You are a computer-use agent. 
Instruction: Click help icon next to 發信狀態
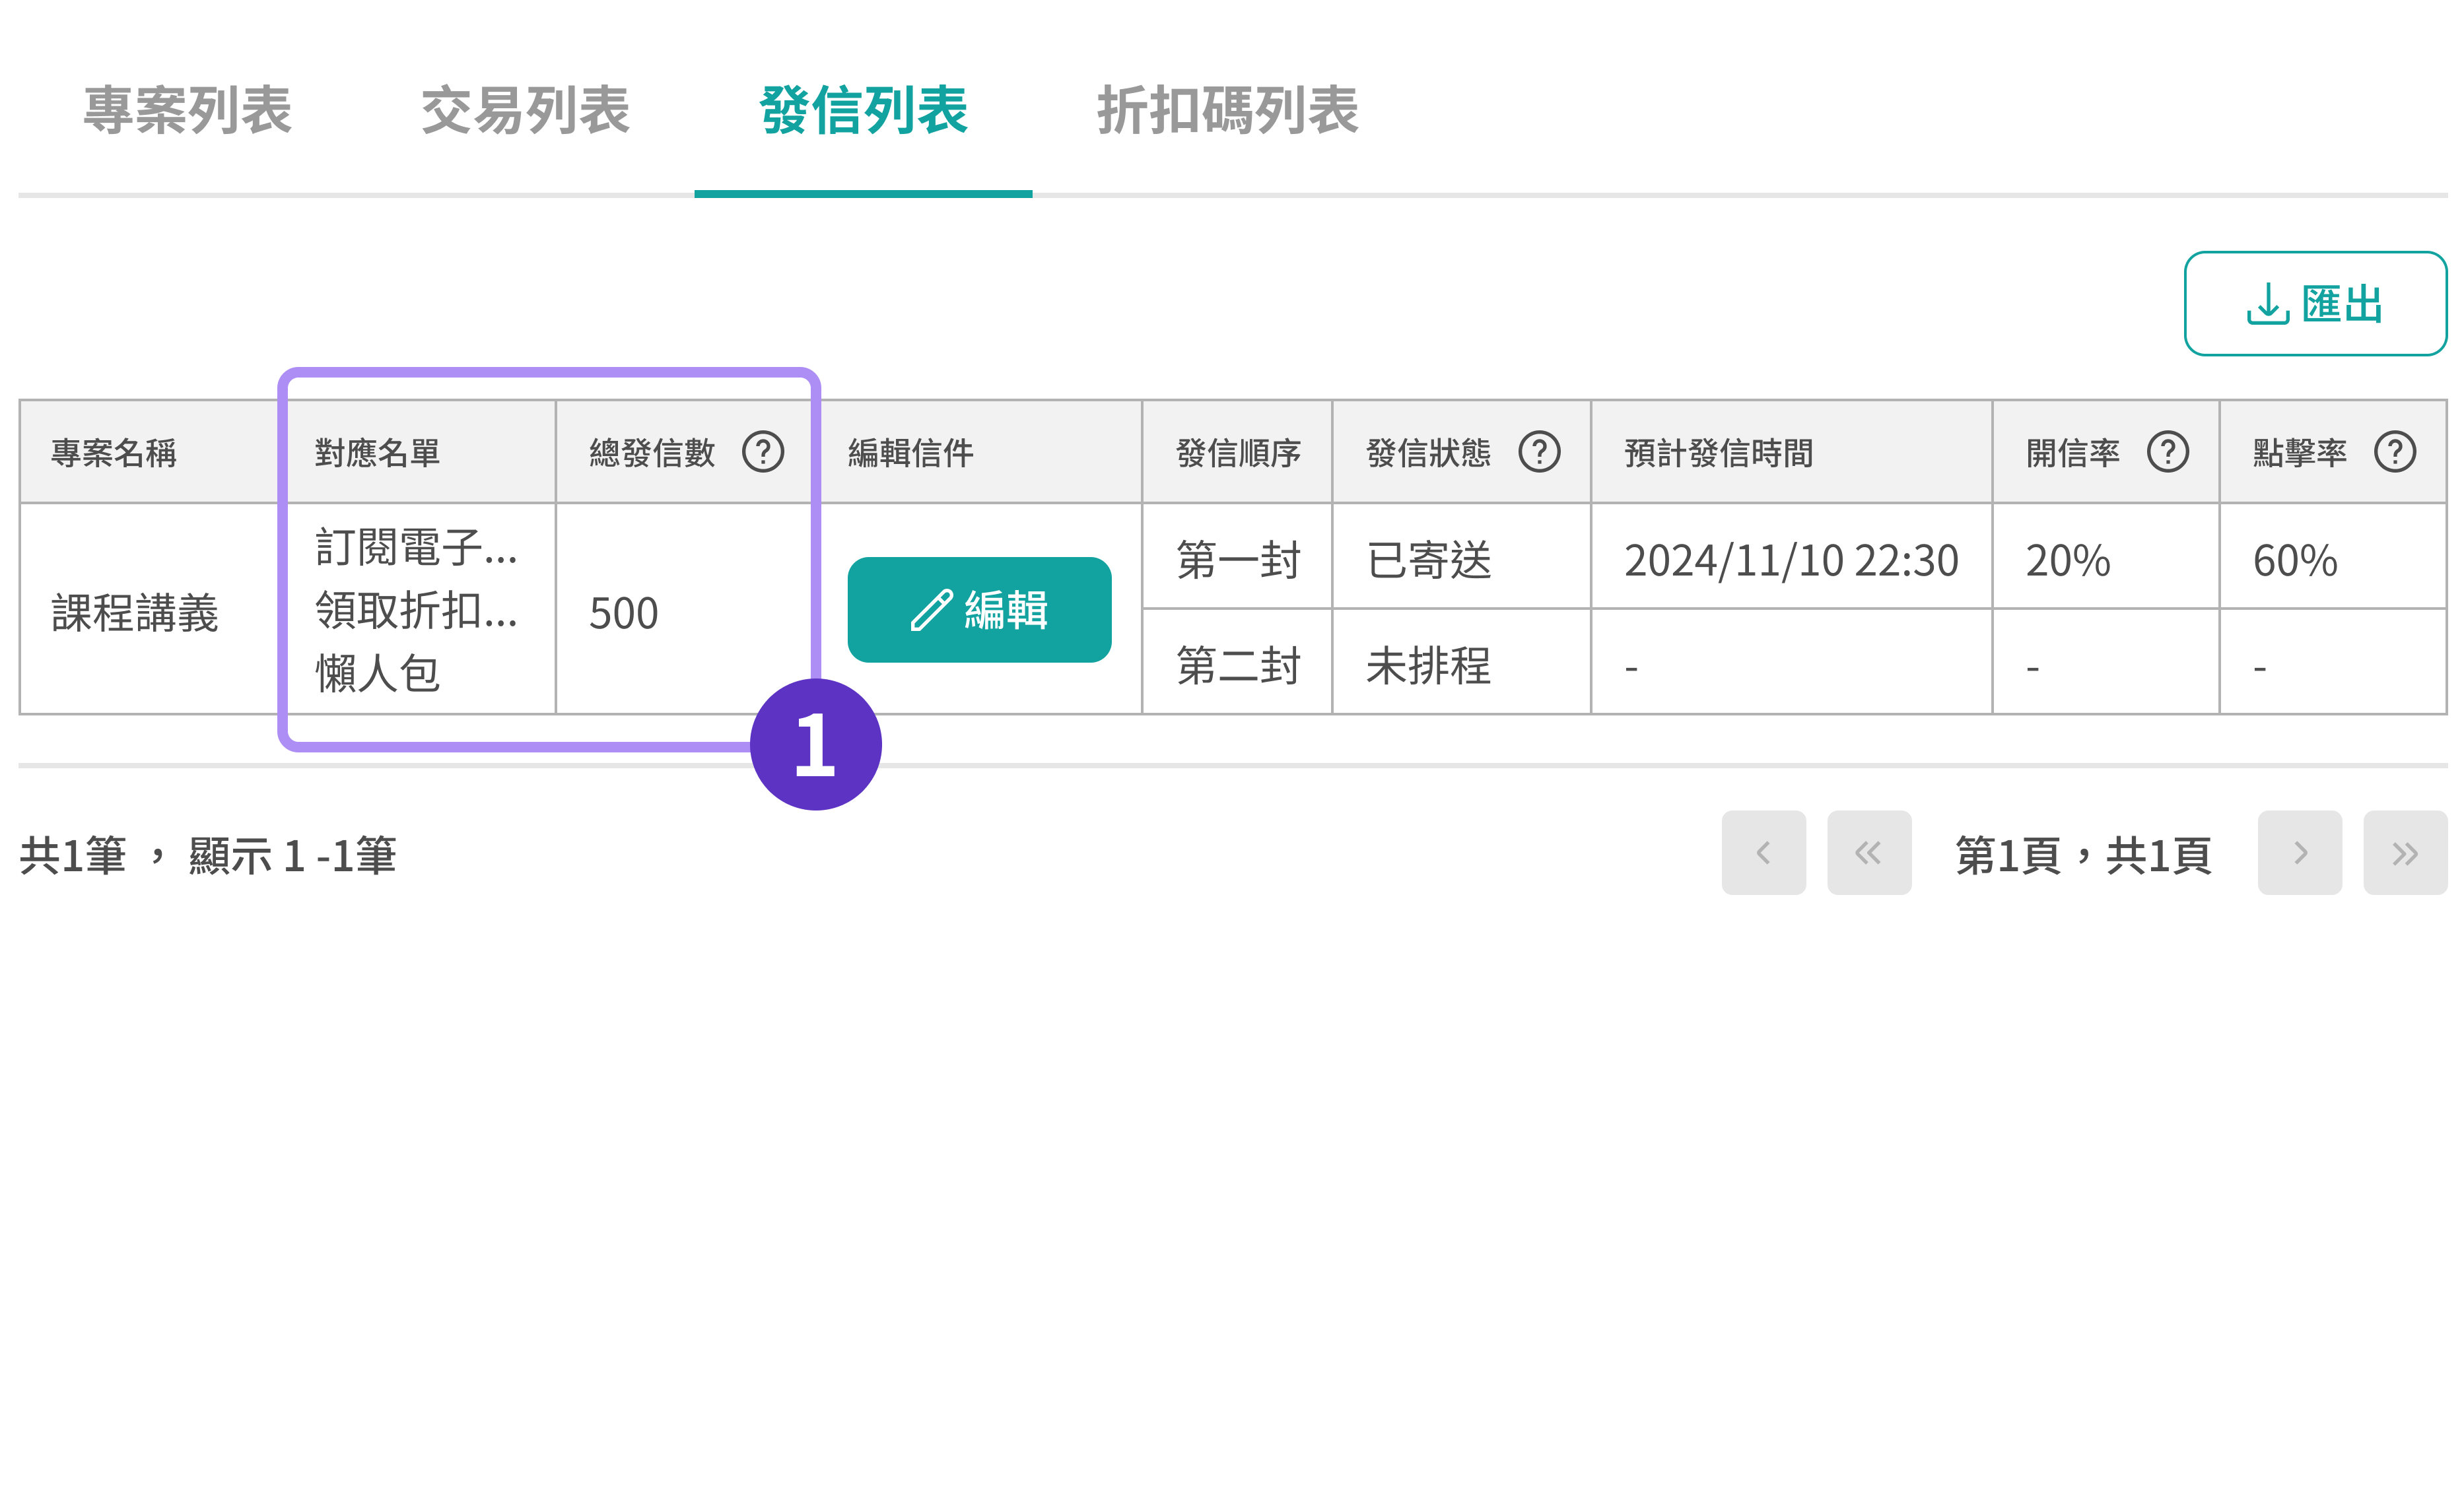point(1539,452)
